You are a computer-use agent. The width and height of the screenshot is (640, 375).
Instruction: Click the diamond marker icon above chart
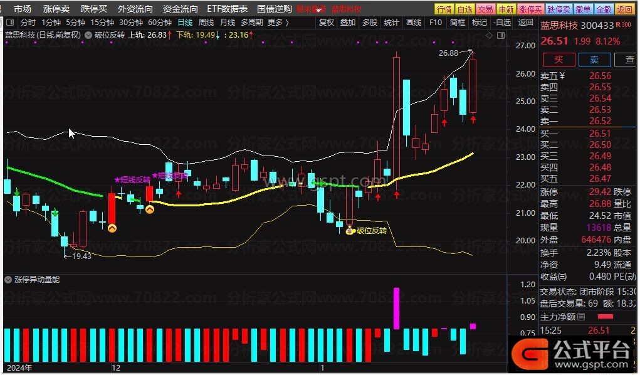pos(489,36)
